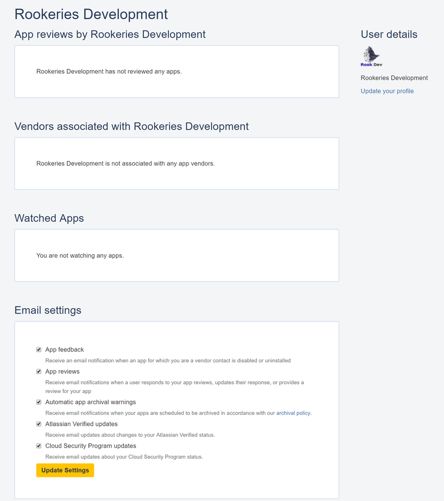Uncheck Cloud Security Program updates checkbox
Image resolution: width=444 pixels, height=501 pixels.
[39, 446]
